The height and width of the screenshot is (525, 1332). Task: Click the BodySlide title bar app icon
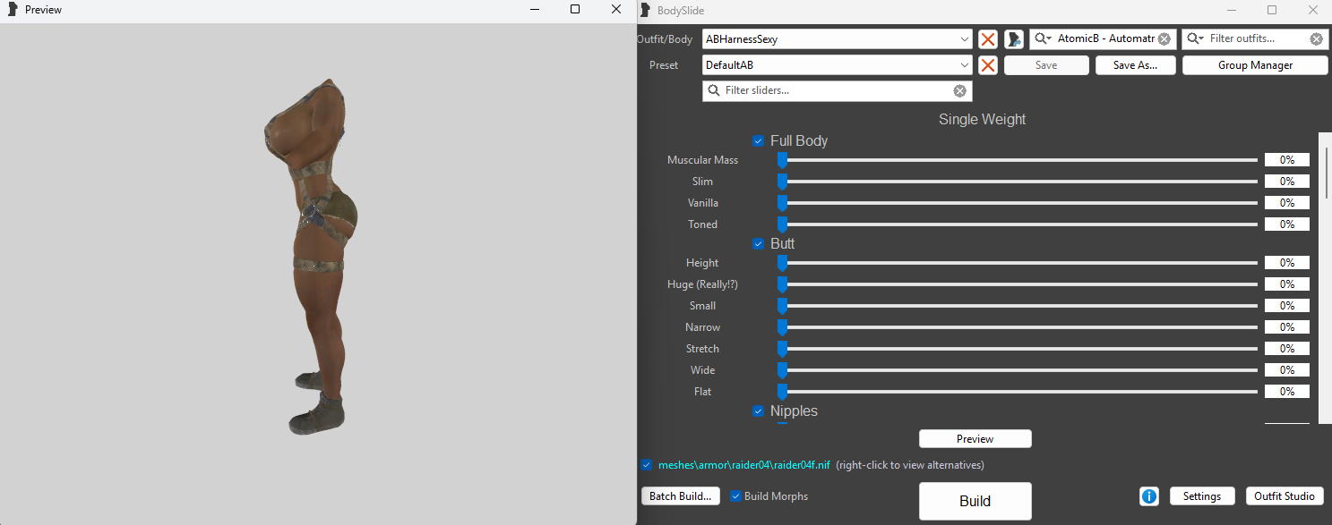point(644,10)
